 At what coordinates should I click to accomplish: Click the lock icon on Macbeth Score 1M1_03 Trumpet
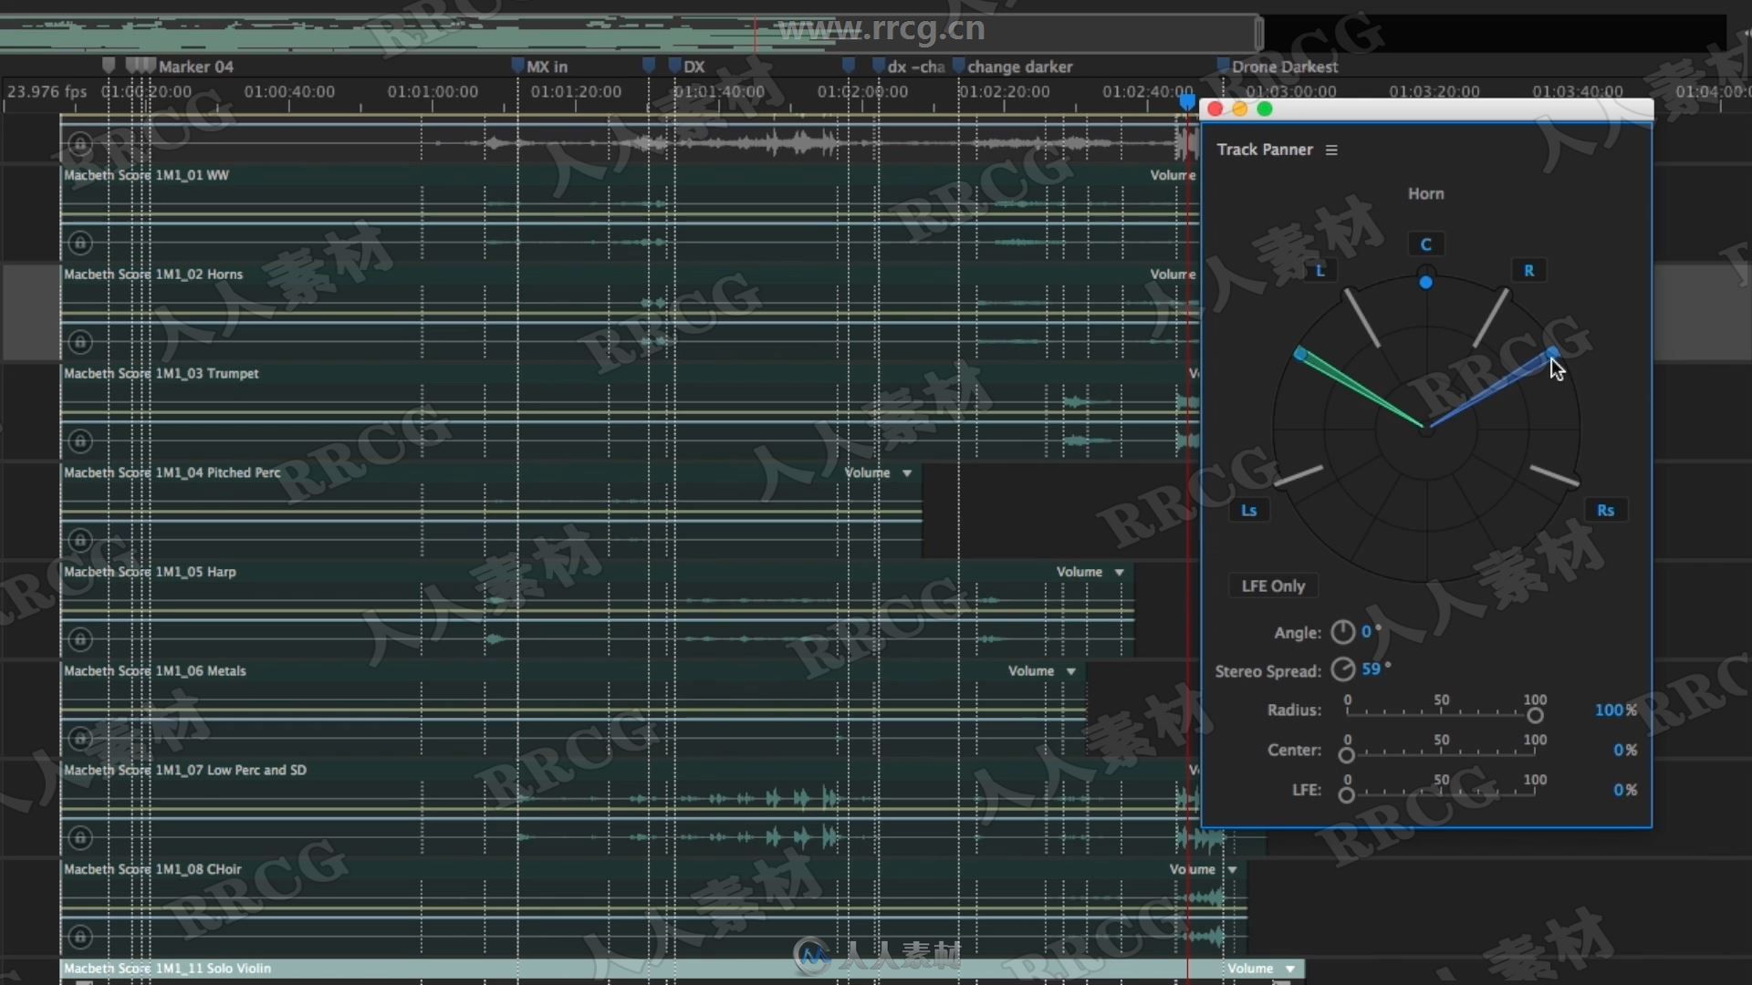point(80,342)
